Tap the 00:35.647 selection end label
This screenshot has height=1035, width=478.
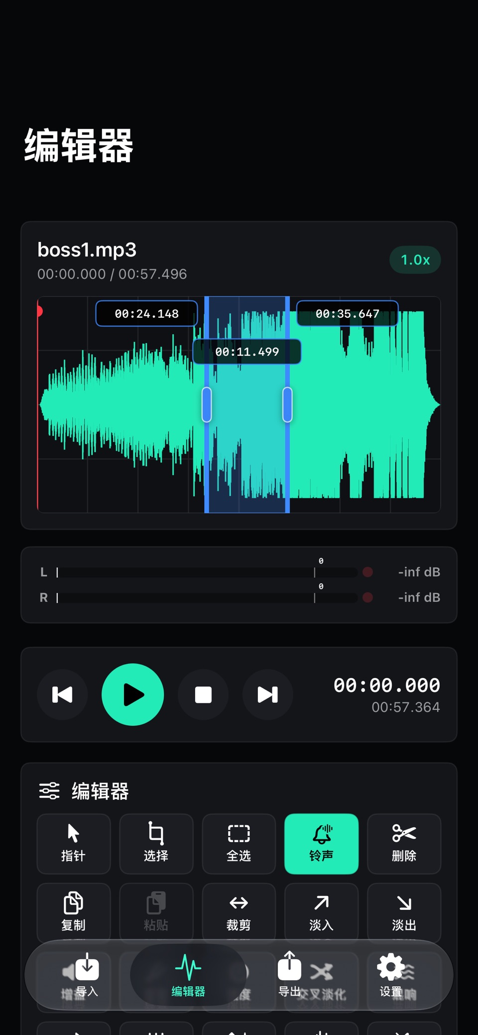[x=348, y=314]
